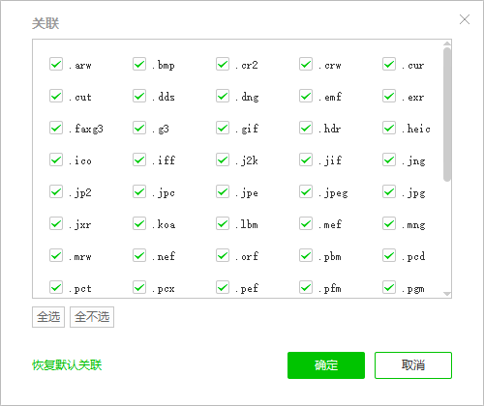The height and width of the screenshot is (406, 484).
Task: Uncheck the .jng checkbox
Action: click(x=389, y=159)
